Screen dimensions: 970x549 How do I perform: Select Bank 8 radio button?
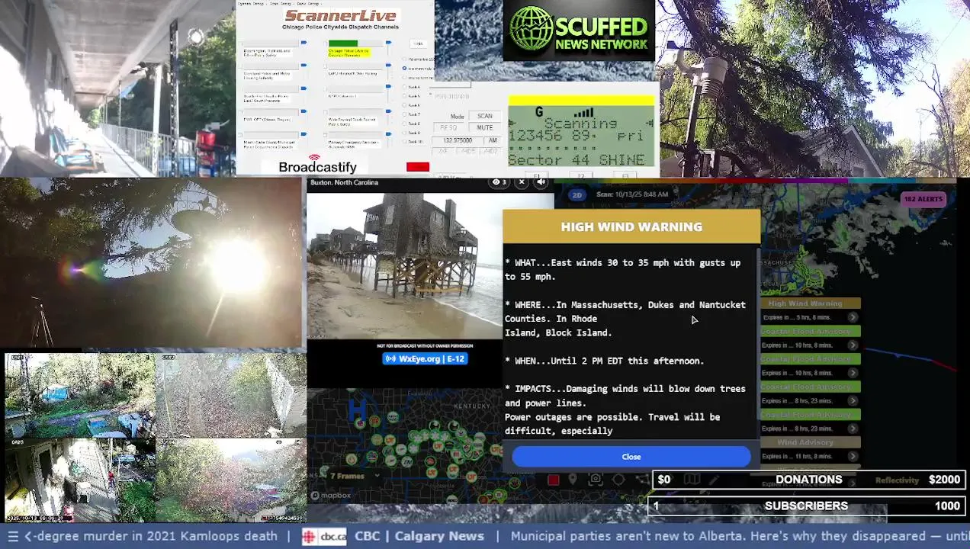[404, 124]
